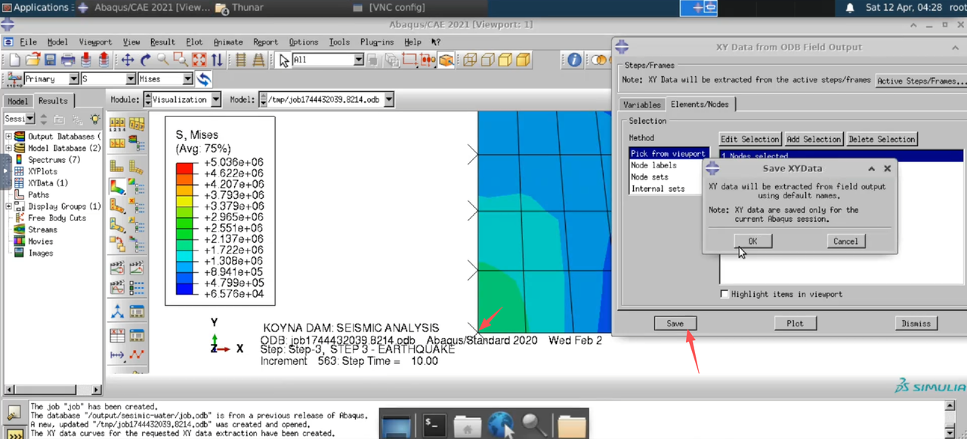
Task: Click the light bulb icon in model tree
Action: (x=94, y=119)
